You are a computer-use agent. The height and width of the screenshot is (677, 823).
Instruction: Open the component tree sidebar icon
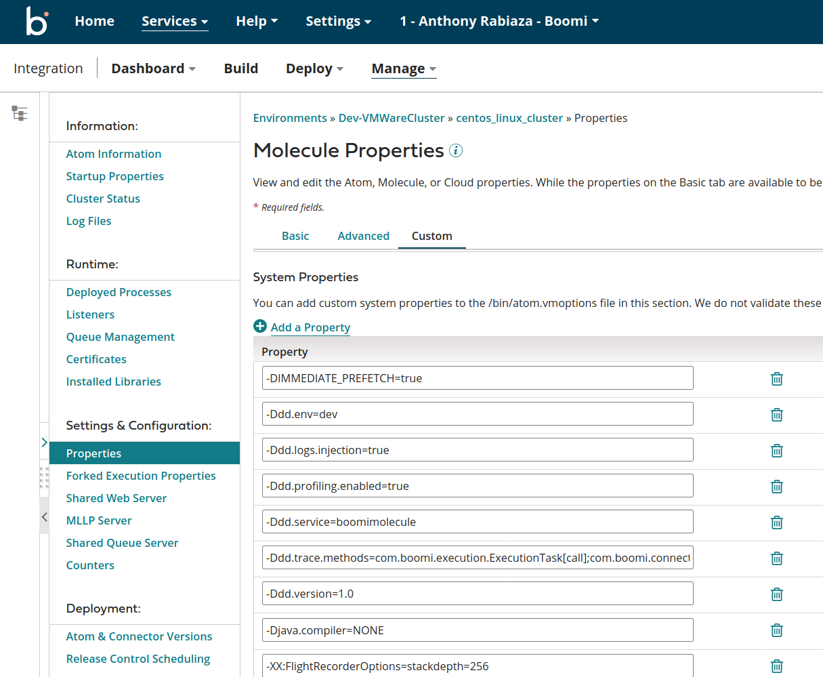point(20,113)
